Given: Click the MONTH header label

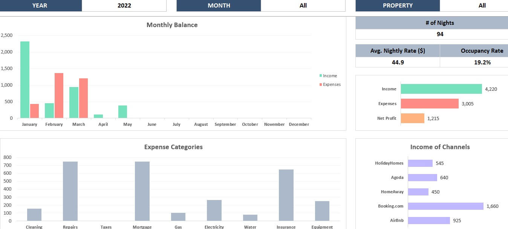Looking at the screenshot, I should point(219,6).
